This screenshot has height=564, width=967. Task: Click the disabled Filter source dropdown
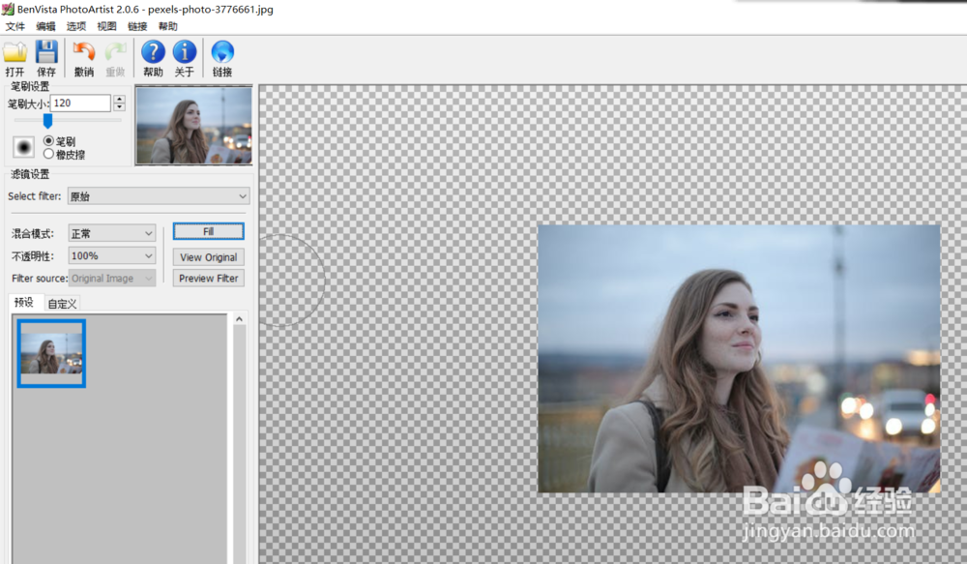(x=111, y=279)
